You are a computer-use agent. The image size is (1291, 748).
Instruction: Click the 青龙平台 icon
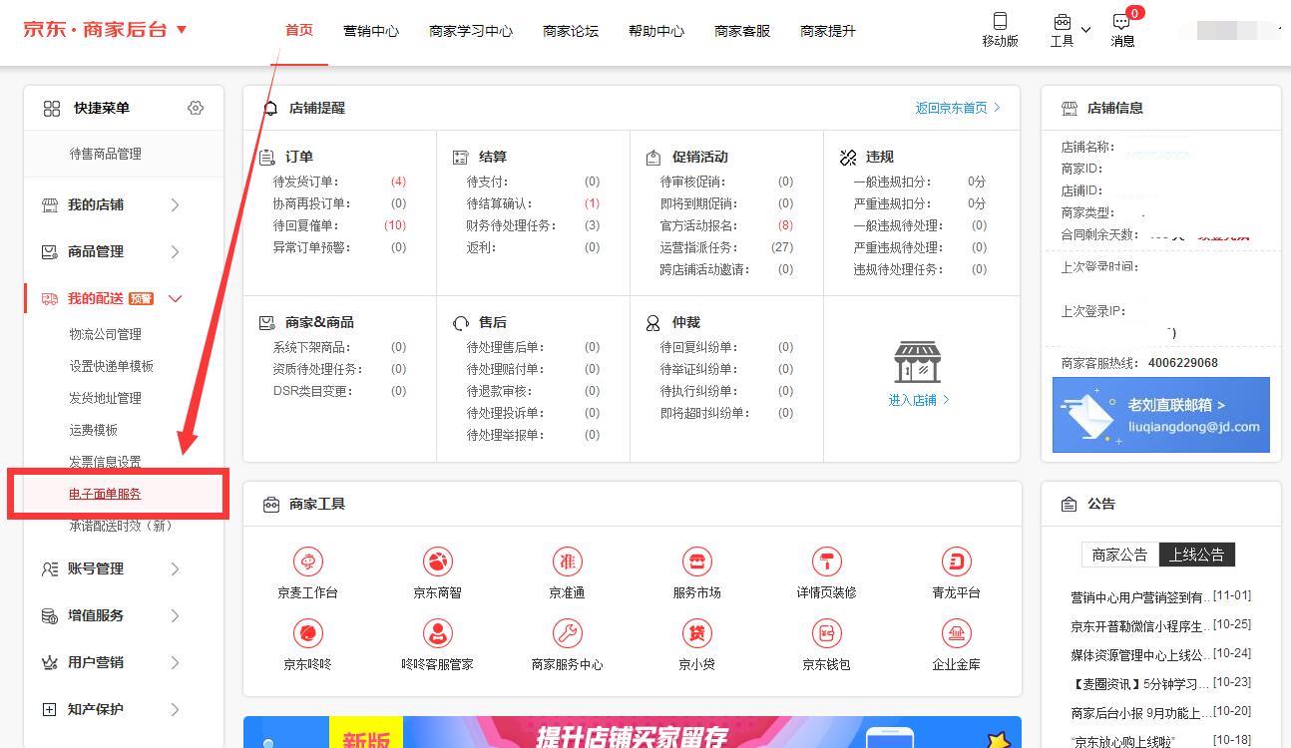956,561
